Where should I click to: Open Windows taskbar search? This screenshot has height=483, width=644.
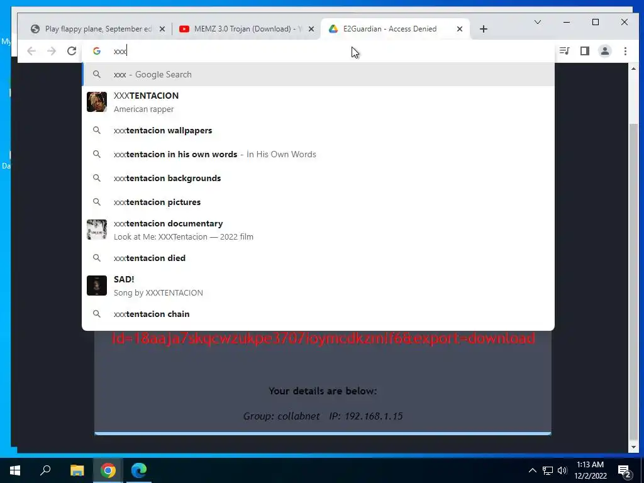(45, 470)
